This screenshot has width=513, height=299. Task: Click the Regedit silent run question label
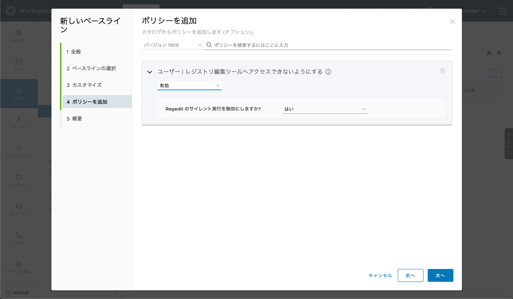click(x=213, y=109)
